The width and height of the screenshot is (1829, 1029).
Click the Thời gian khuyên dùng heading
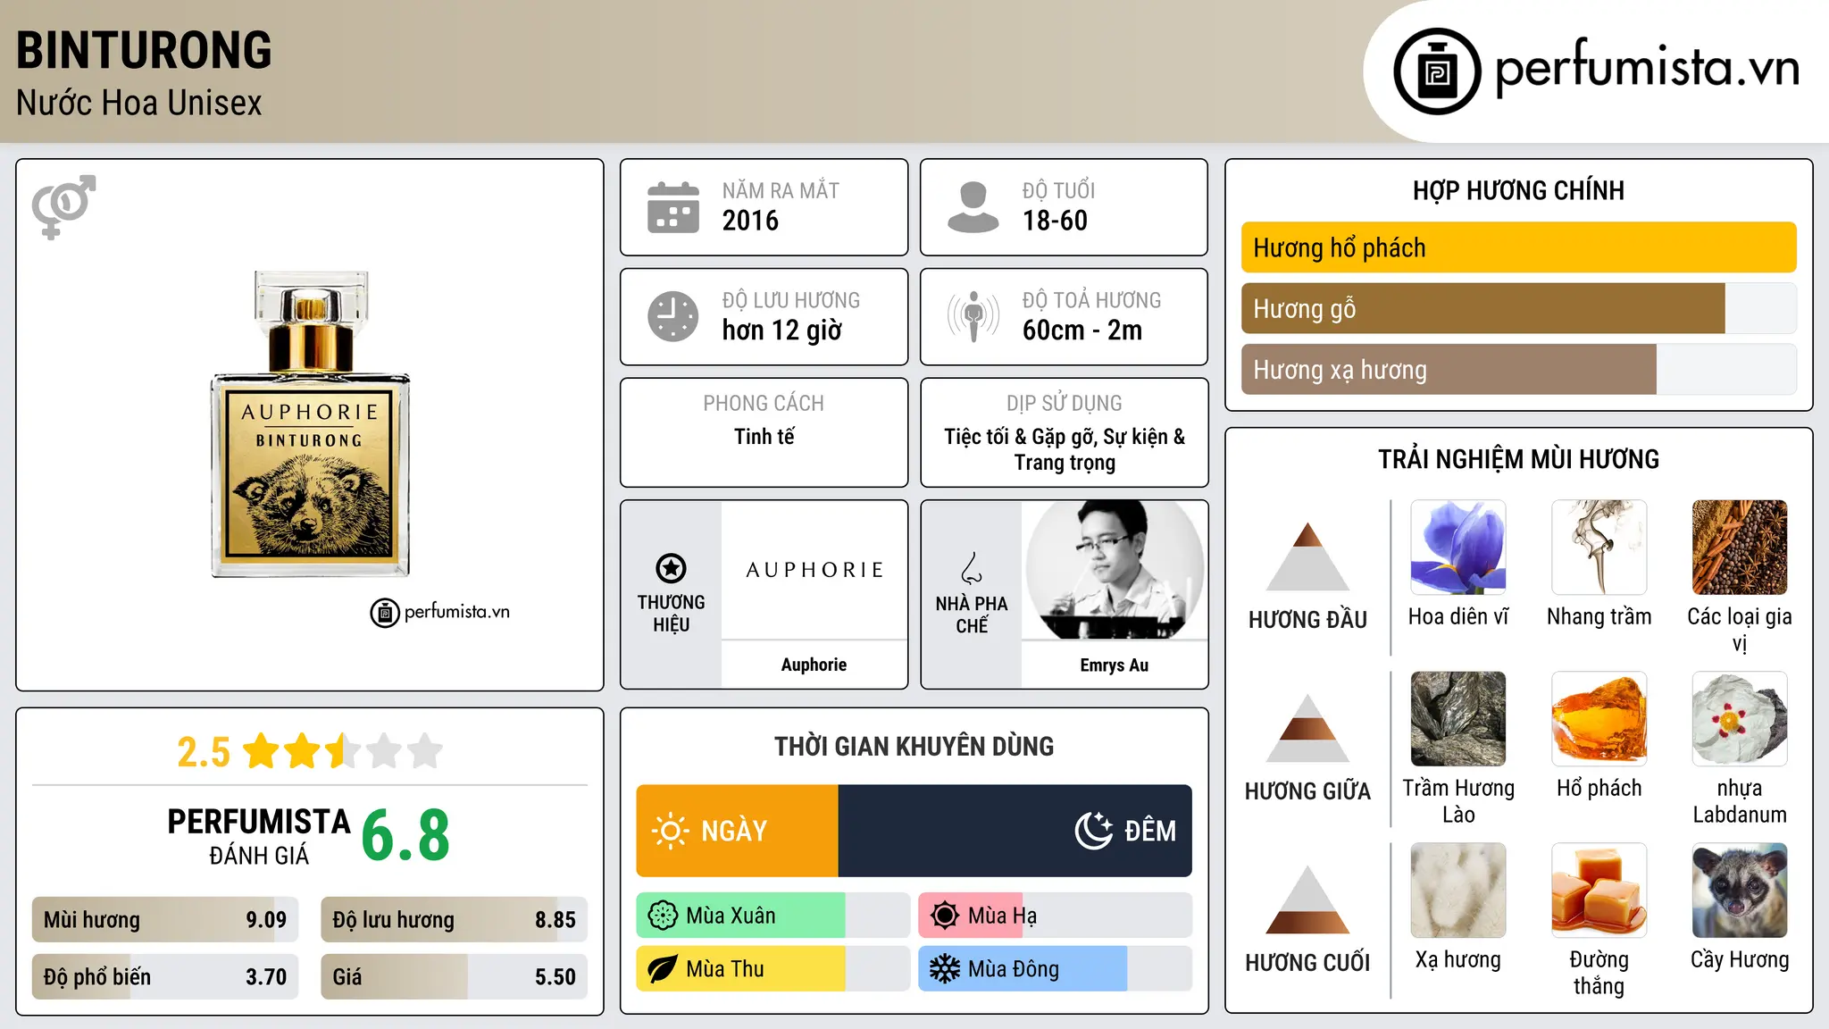(x=914, y=747)
